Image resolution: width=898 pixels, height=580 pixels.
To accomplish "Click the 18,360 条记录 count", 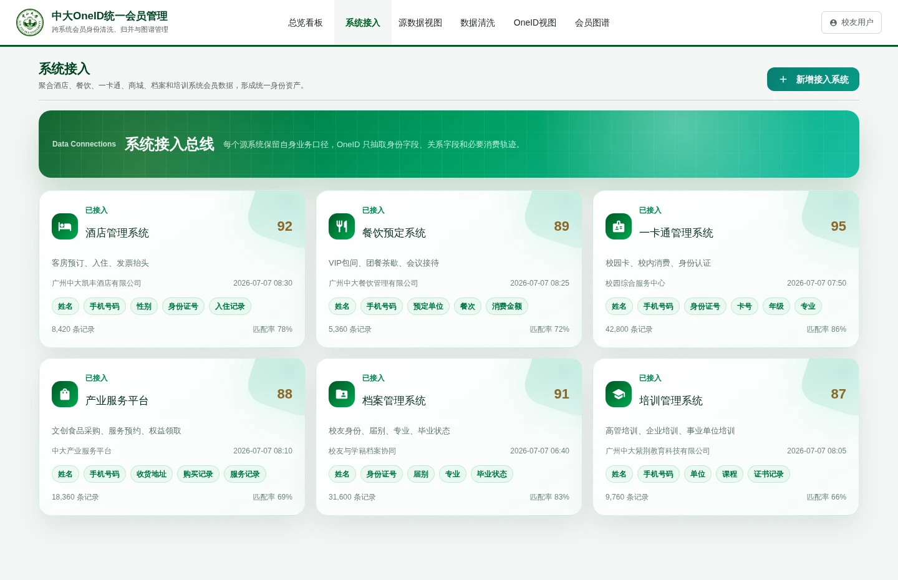I will coord(75,497).
